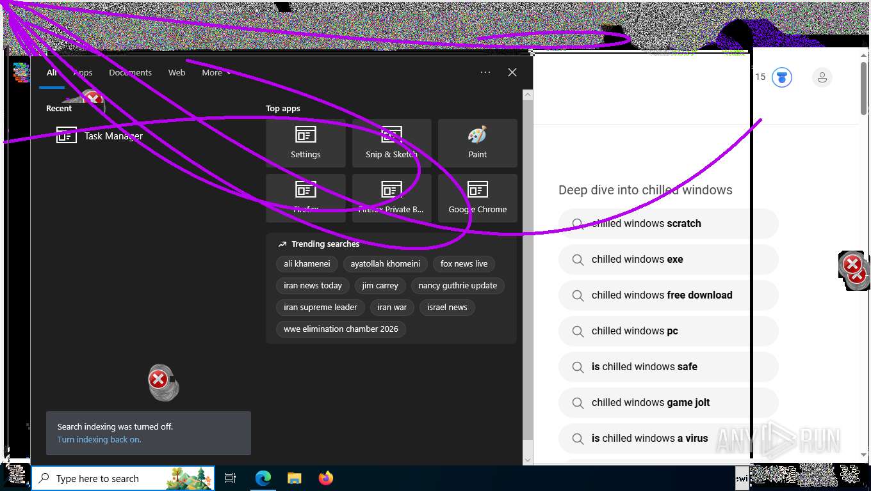Click Task View icon on taskbar
871x491 pixels.
click(x=231, y=478)
